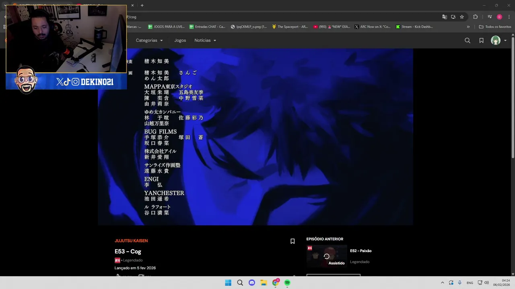Click the Lançado em 5 fev 2026 text
The width and height of the screenshot is (515, 289).
(135, 268)
